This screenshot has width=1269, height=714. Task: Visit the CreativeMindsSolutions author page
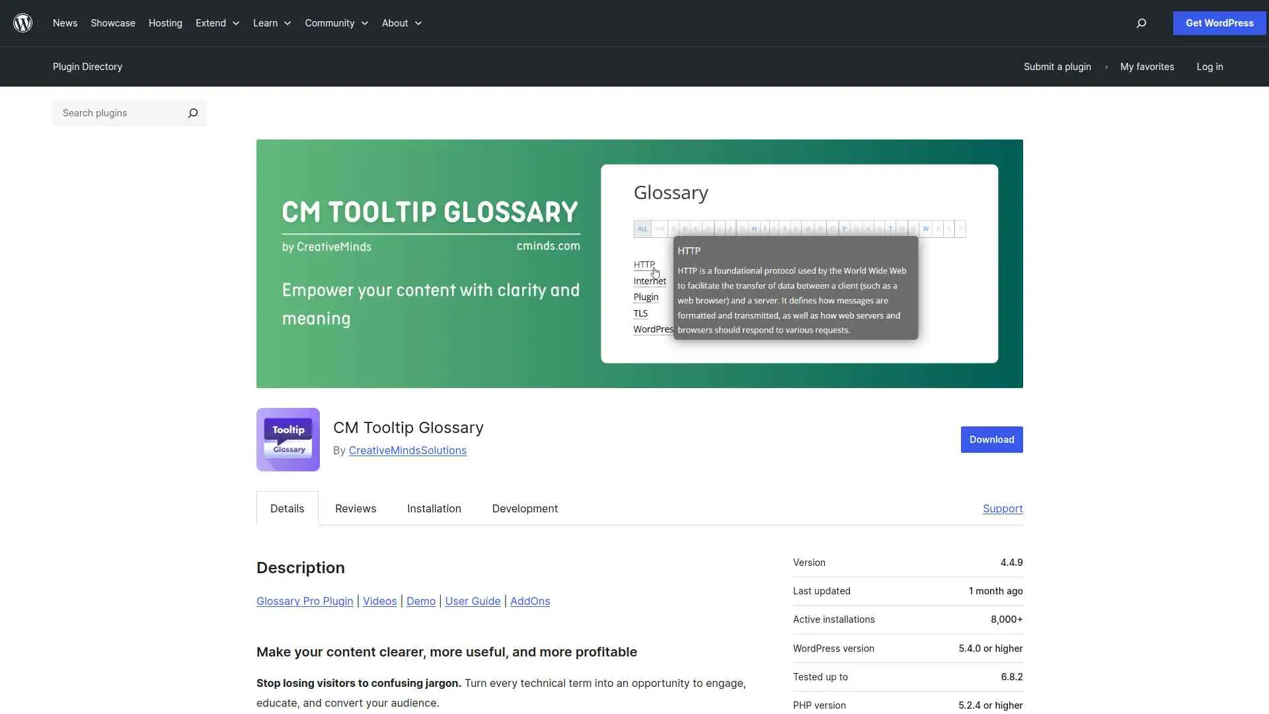(x=407, y=450)
